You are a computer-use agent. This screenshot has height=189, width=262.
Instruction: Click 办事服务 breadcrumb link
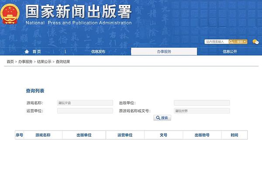[25, 62]
